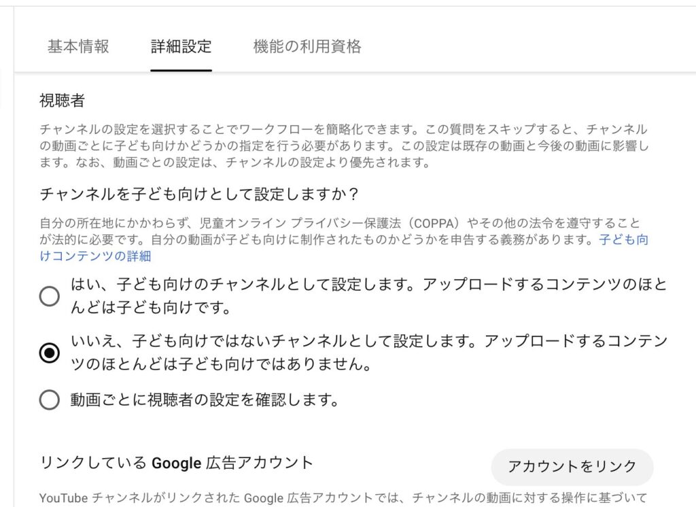This screenshot has height=507, width=696.
Task: Click the 視聴者 section heading
Action: 62,101
